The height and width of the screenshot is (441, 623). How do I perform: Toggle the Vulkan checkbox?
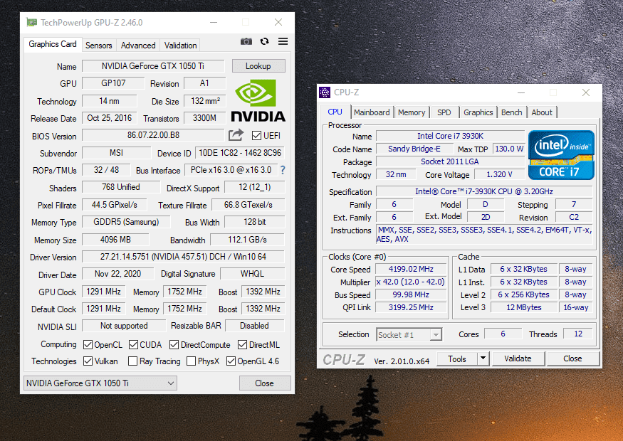click(x=88, y=361)
